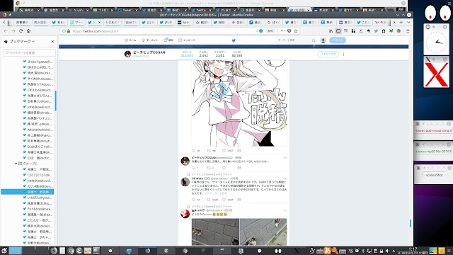The height and width of the screenshot is (255, 453).
Task: Open Twitter ホーム navigation item
Action: [130, 40]
